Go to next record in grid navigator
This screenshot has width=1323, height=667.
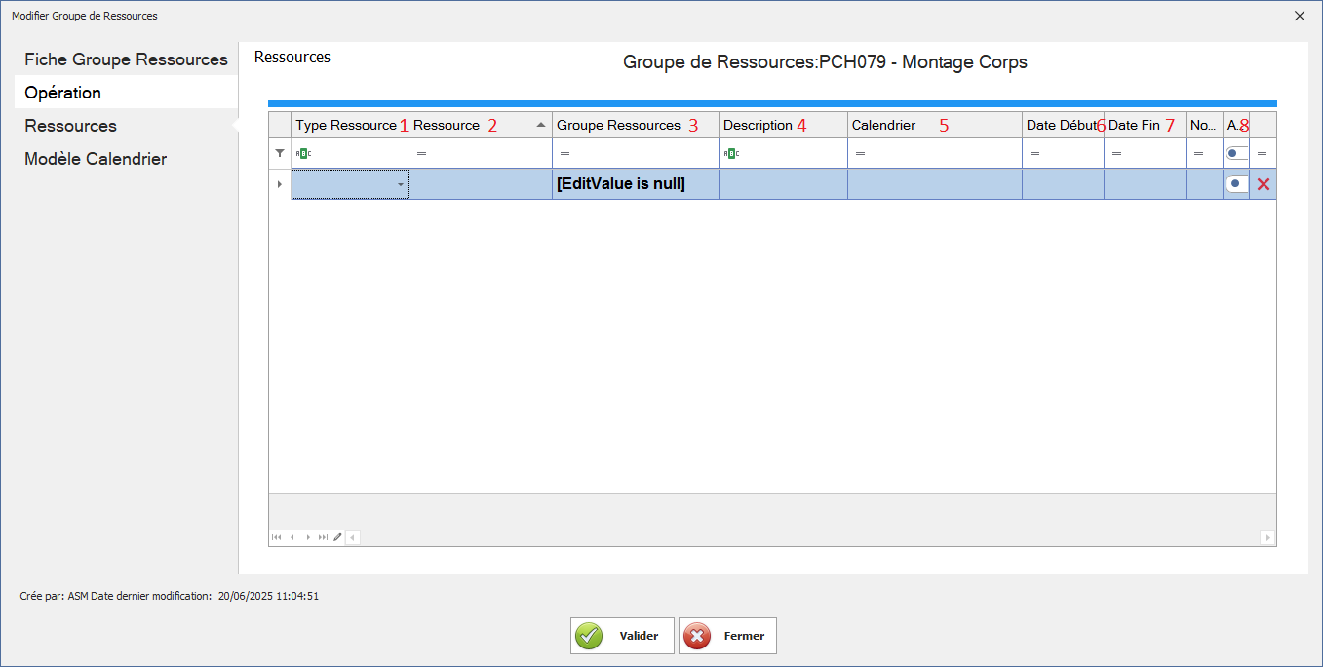tap(308, 537)
